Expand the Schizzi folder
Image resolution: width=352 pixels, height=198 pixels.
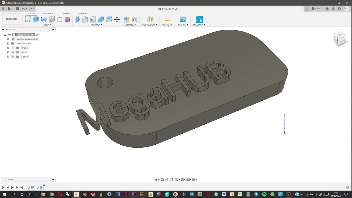pos(8,57)
